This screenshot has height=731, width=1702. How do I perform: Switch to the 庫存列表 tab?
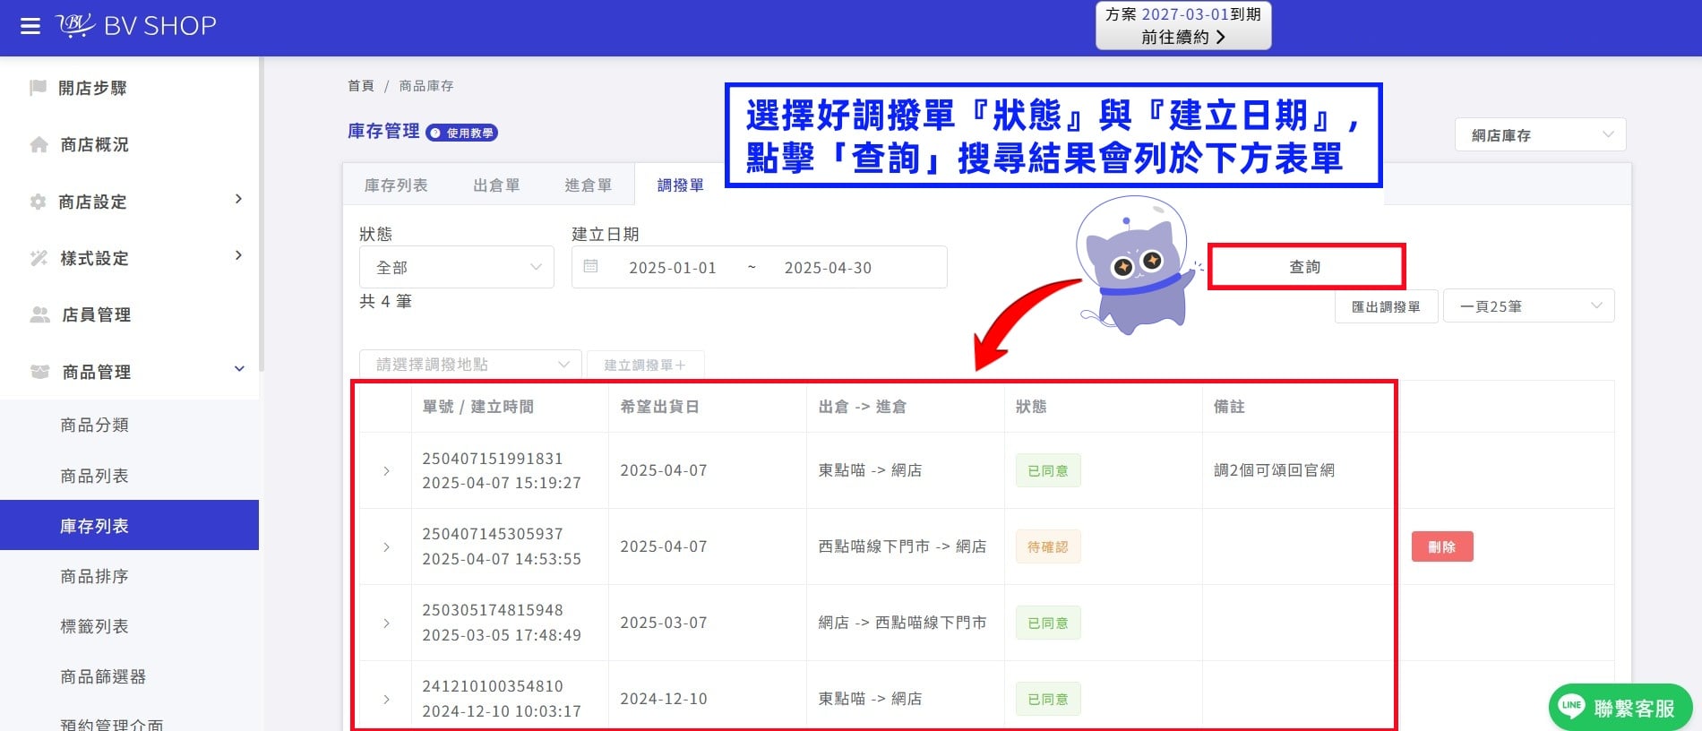click(396, 185)
